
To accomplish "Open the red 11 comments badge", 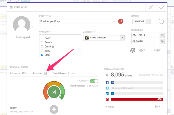I will click(x=121, y=21).
